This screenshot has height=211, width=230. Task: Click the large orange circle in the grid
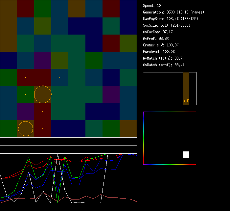43,94
